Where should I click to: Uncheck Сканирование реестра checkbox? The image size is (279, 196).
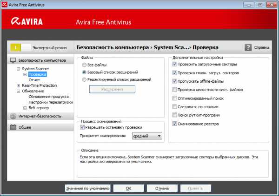coord(174,124)
